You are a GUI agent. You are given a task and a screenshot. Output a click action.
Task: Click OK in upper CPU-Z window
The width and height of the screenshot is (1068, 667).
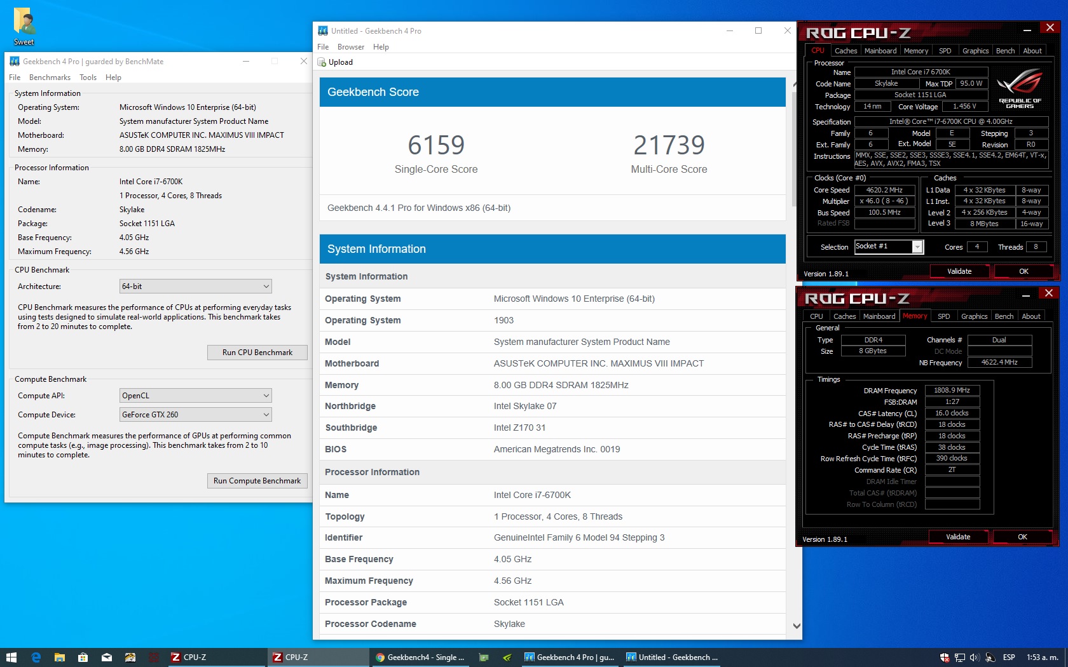[x=1023, y=271]
